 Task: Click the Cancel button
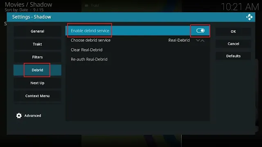tap(233, 44)
